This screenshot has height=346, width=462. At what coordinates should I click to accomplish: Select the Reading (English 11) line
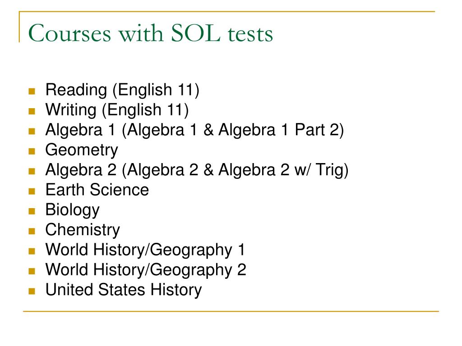coord(122,90)
